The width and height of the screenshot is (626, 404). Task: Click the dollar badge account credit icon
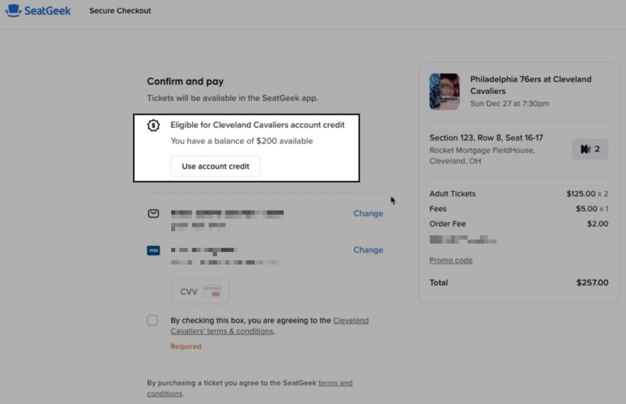tap(154, 126)
